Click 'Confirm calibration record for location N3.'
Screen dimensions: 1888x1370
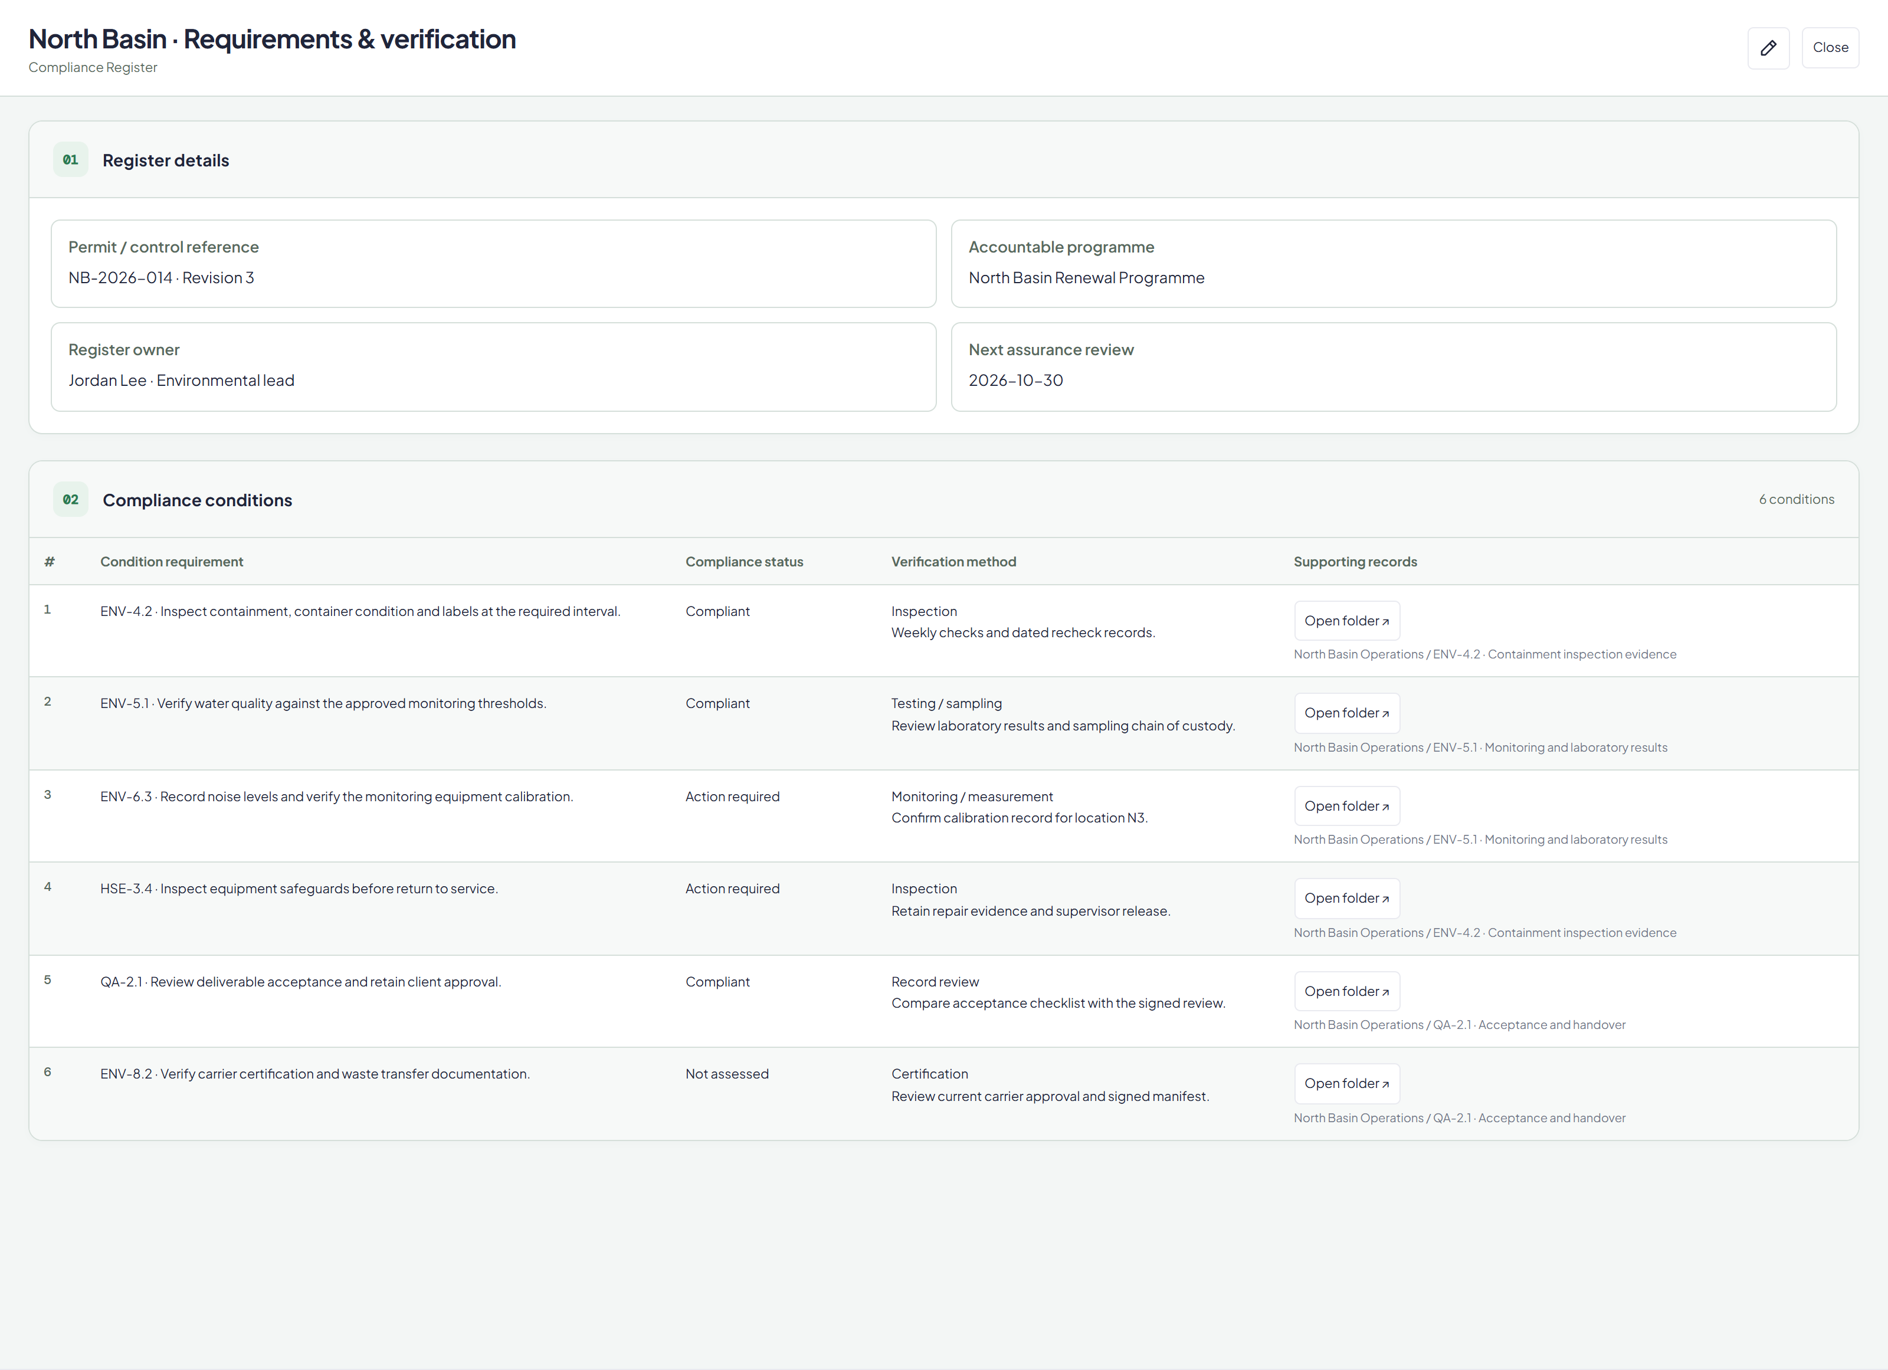1019,818
